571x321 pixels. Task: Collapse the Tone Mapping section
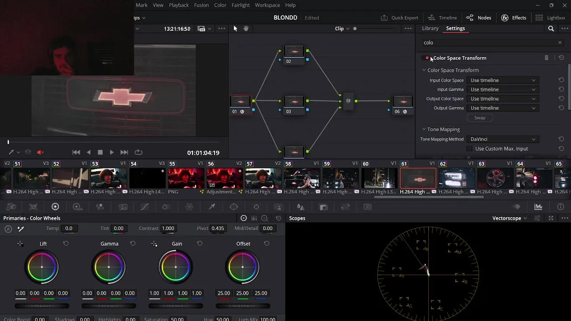pyautogui.click(x=424, y=129)
